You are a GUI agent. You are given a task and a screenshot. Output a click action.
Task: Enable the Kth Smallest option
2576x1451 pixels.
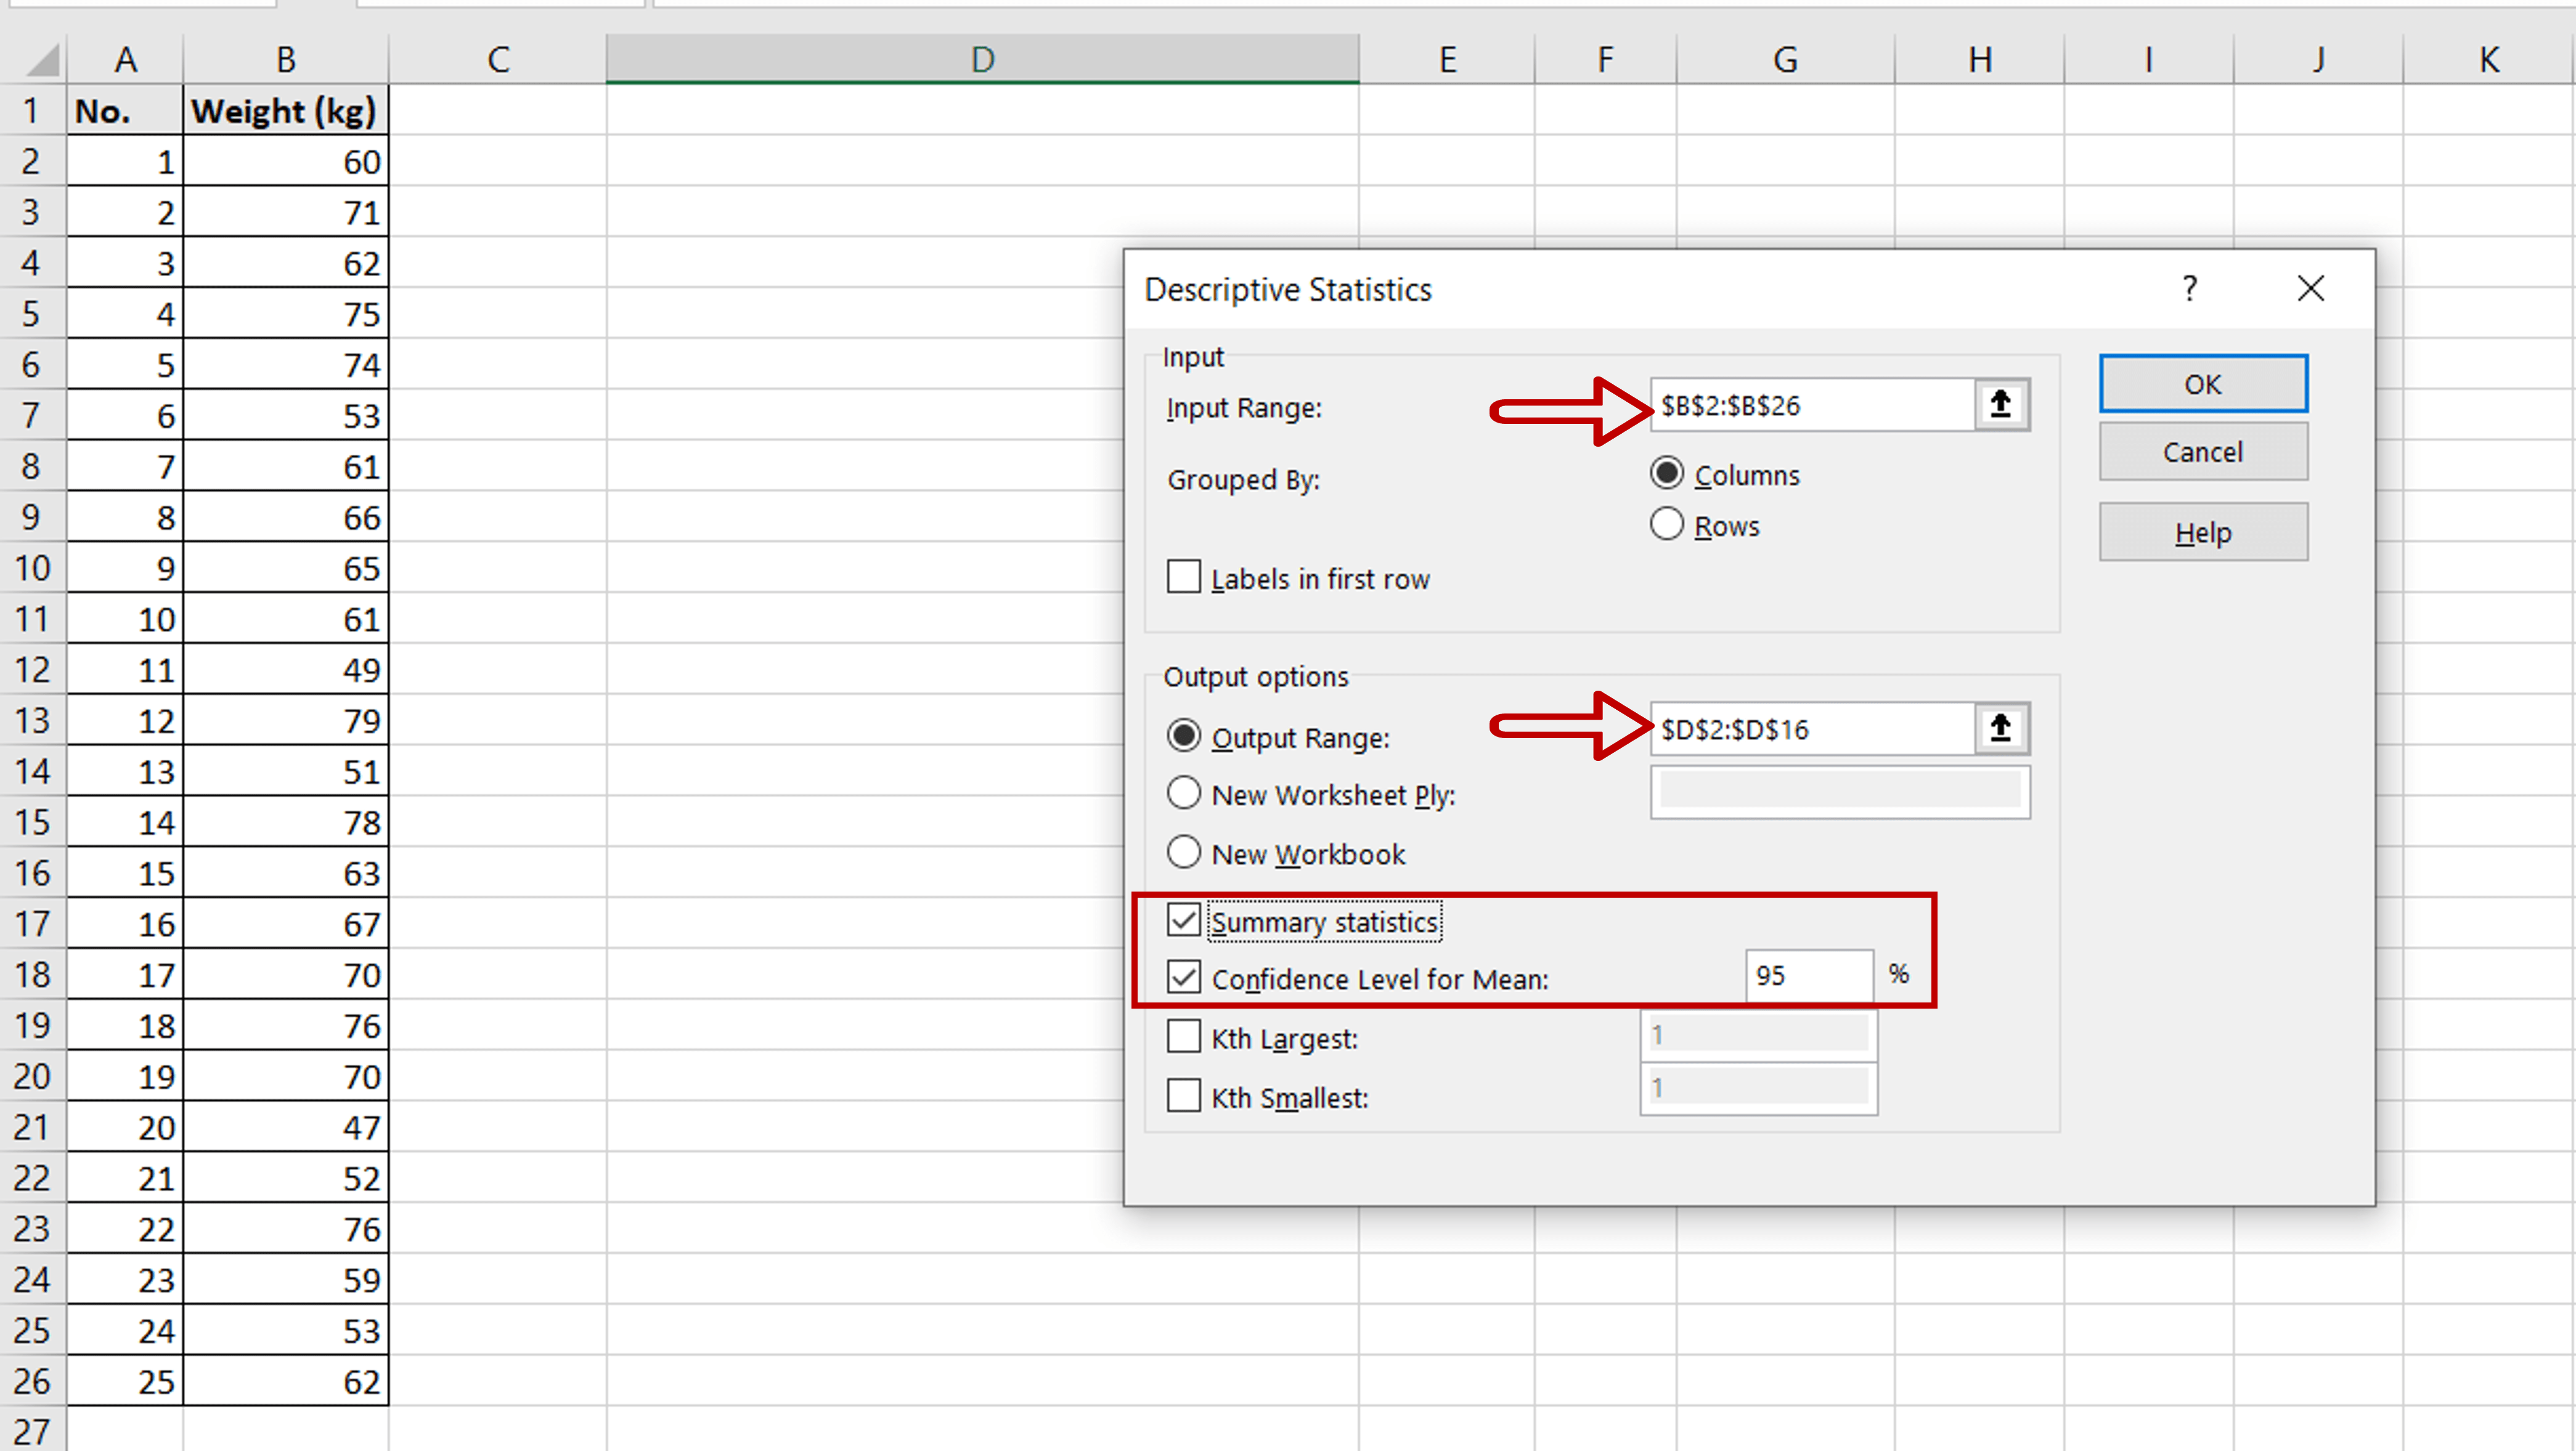click(1183, 1095)
